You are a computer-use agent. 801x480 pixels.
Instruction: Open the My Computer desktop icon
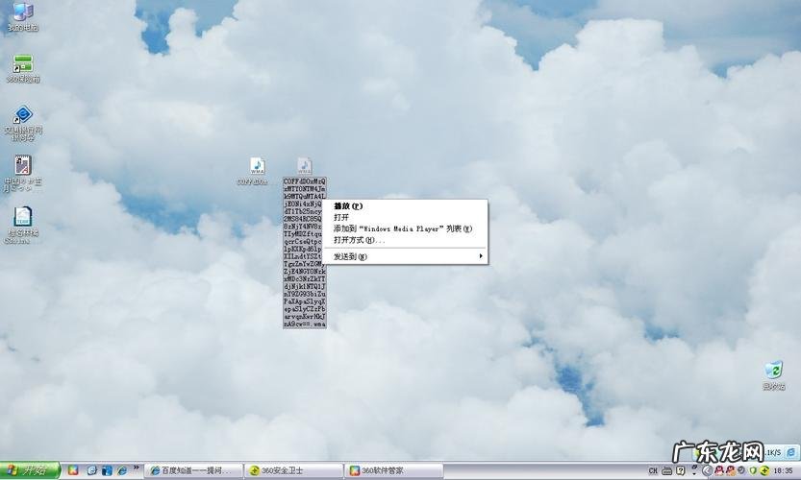pos(21,12)
